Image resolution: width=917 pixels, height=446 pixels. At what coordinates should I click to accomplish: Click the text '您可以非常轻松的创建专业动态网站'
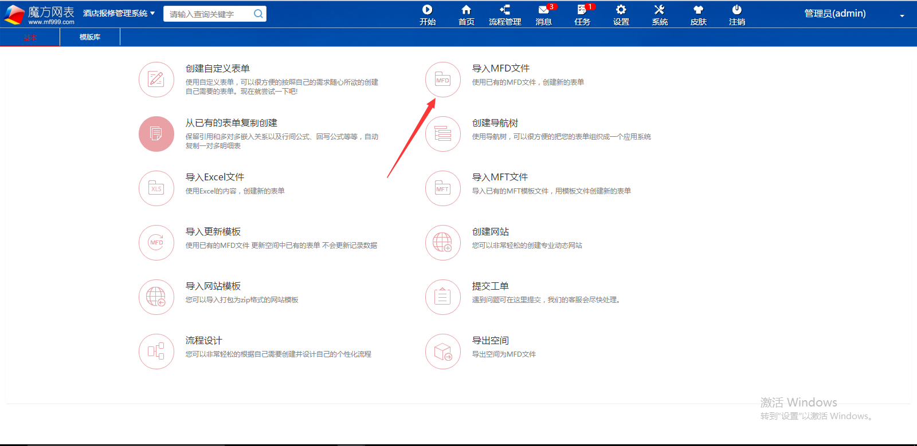coord(527,246)
